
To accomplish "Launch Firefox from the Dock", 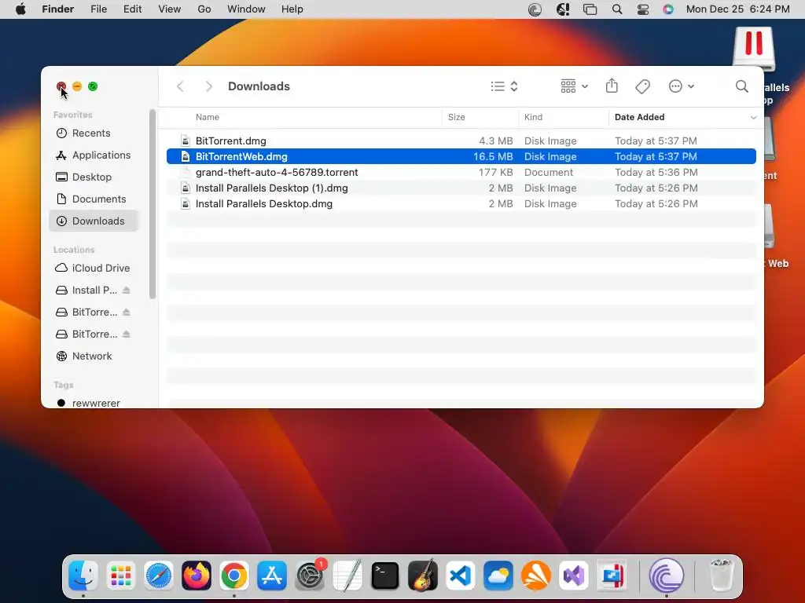I will 197,576.
